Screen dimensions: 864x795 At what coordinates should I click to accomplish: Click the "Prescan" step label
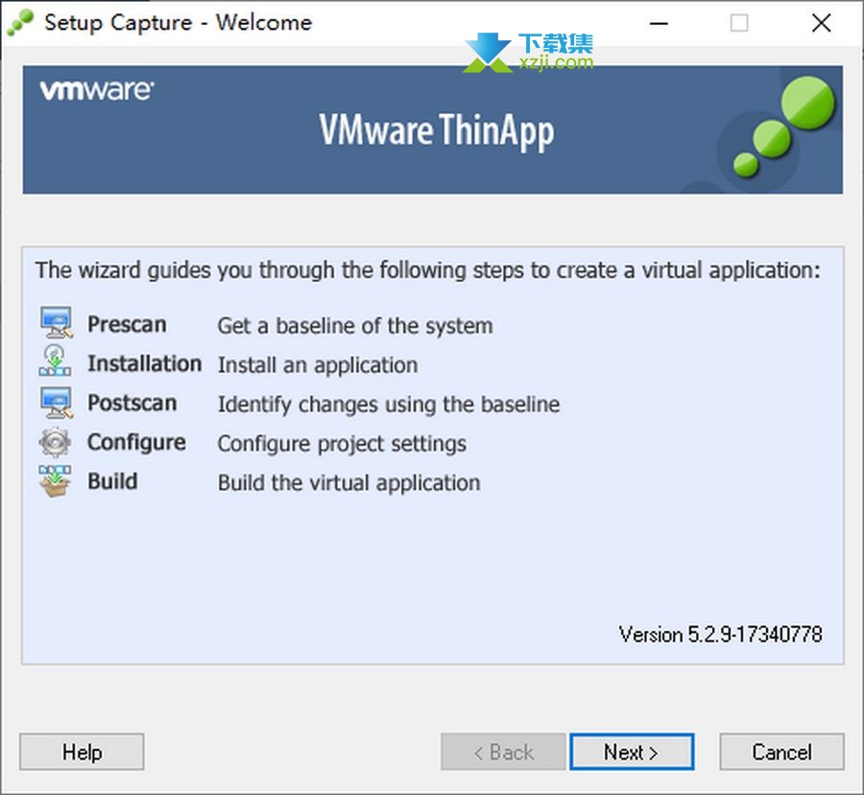(x=128, y=324)
